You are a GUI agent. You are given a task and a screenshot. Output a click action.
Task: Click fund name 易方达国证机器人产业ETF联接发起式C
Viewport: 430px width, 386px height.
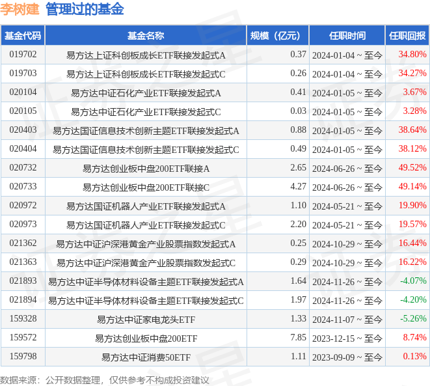pyautogui.click(x=146, y=225)
